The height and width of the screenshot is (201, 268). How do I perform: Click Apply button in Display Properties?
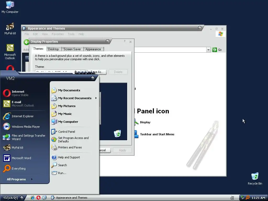[122, 150]
